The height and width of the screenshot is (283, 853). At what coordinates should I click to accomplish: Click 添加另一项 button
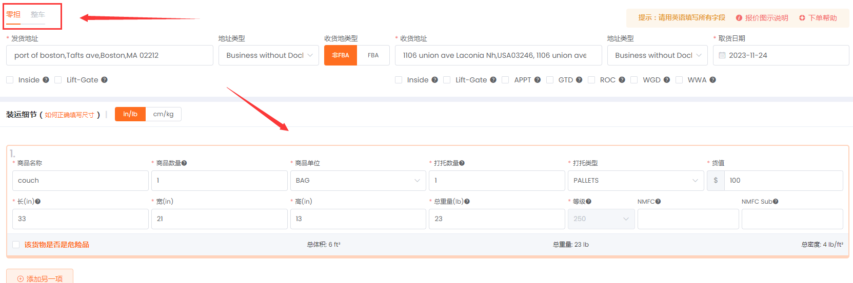click(39, 278)
